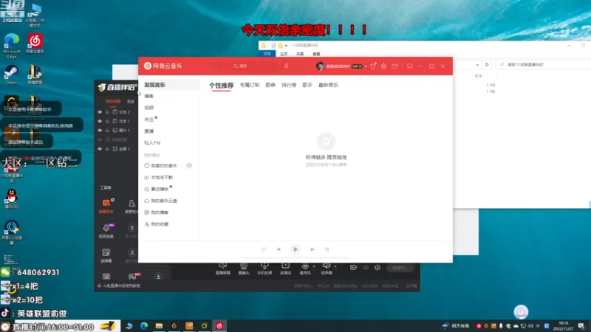Viewport: 591px width, 332px height.
Task: Hide the 全屏 1 layer with eye icon
Action: tap(100, 149)
